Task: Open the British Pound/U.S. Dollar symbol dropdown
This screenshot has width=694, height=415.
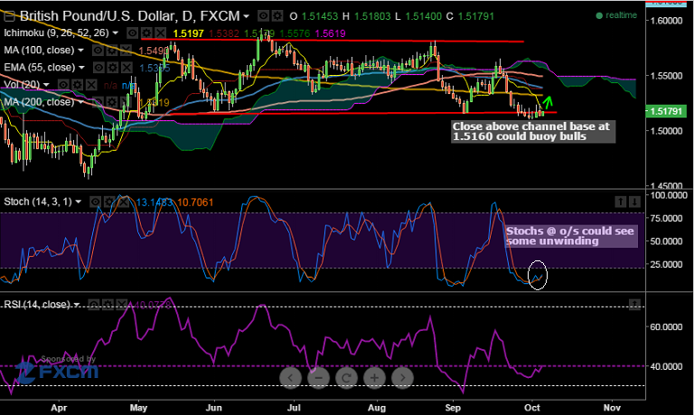Action: click(246, 17)
